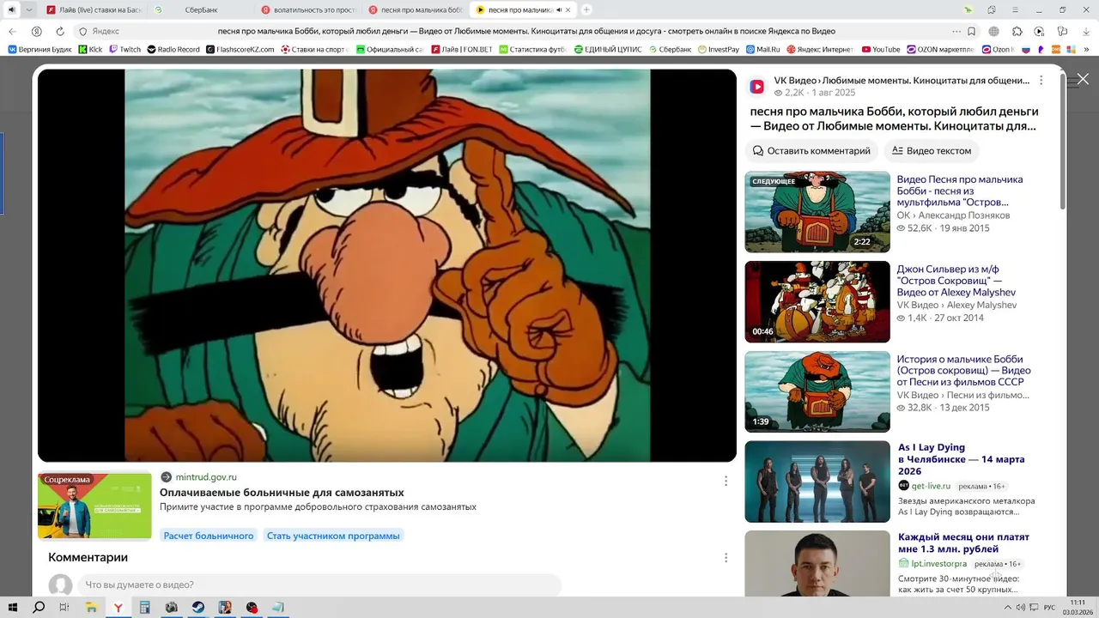Open the Джон Сильвер 00:46 video thumbnail
The image size is (1099, 618).
coord(817,302)
